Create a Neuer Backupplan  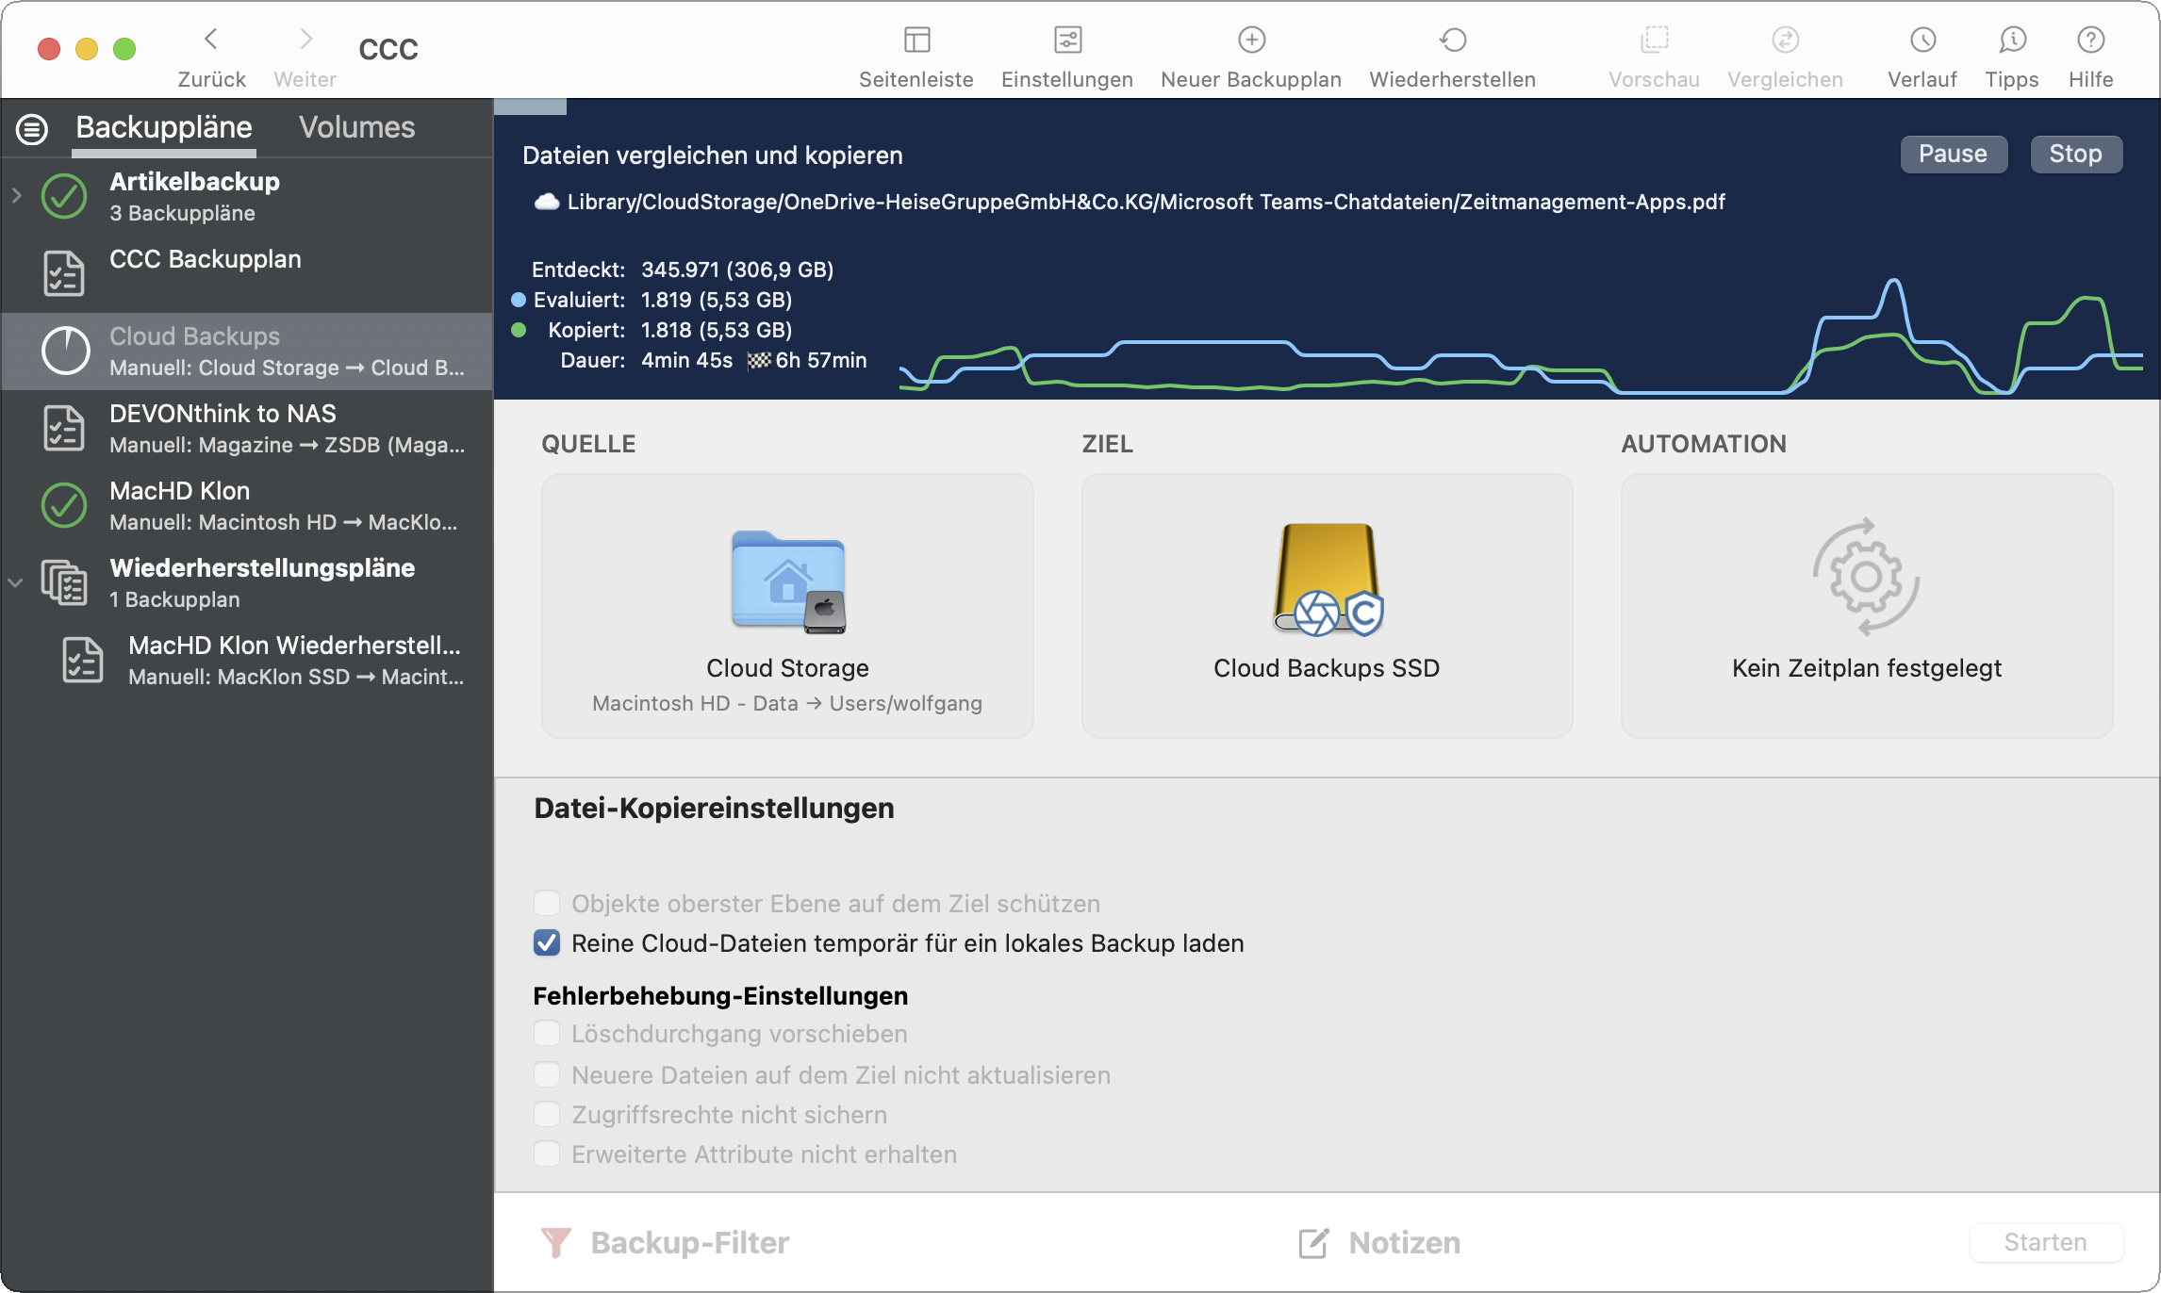coord(1251,41)
